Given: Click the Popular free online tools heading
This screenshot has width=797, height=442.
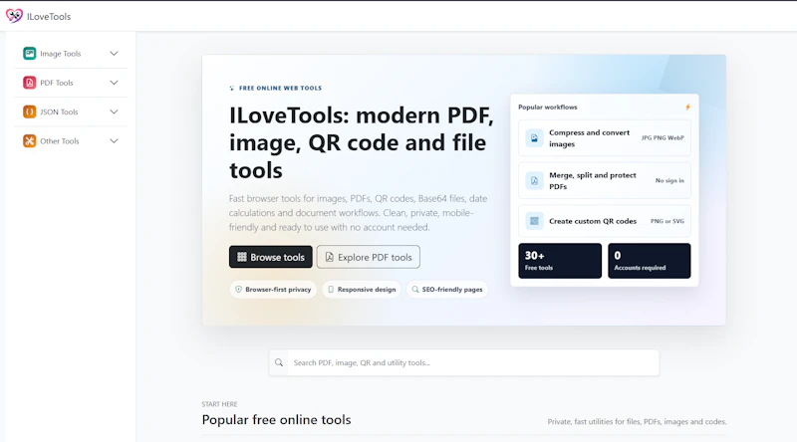Looking at the screenshot, I should 277,420.
